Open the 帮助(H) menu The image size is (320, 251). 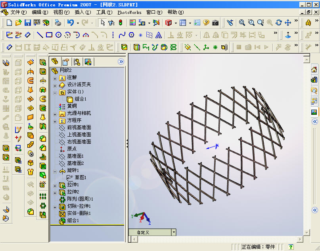(x=176, y=12)
